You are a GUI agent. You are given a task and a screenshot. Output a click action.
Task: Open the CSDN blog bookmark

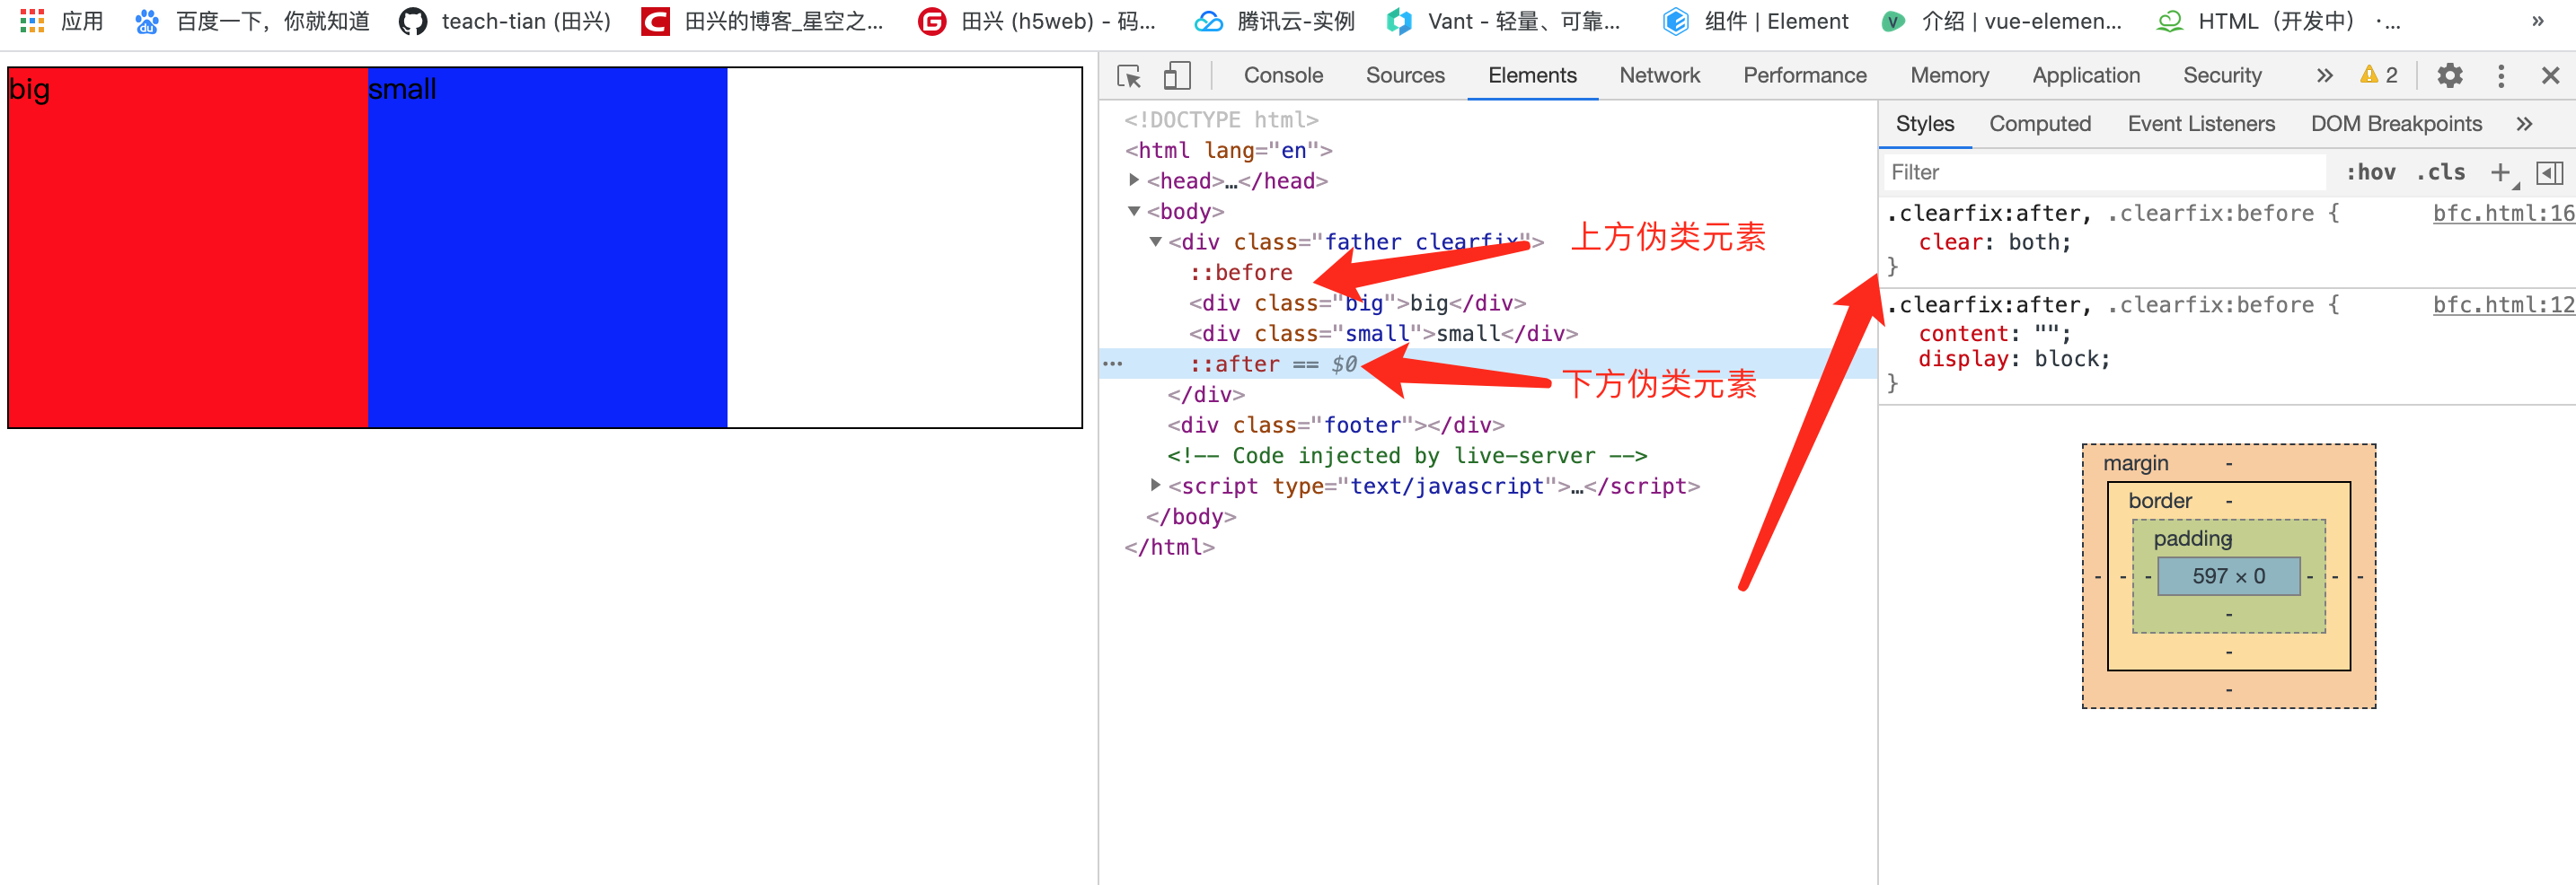[x=762, y=21]
